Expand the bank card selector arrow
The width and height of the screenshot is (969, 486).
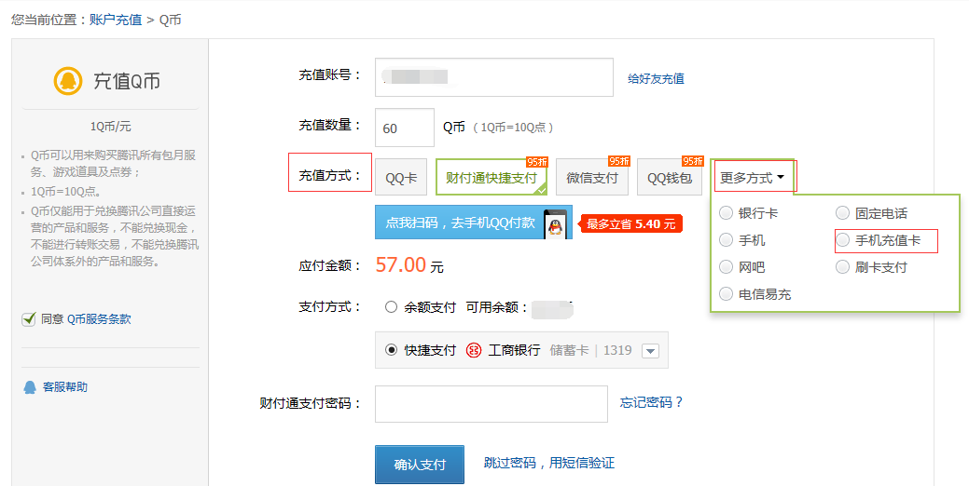[x=650, y=351]
